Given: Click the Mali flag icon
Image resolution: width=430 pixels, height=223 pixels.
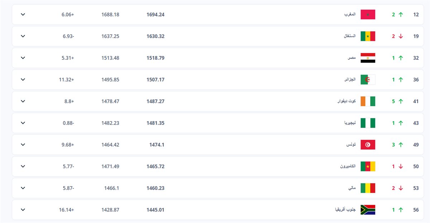Looking at the screenshot, I should coord(368,188).
